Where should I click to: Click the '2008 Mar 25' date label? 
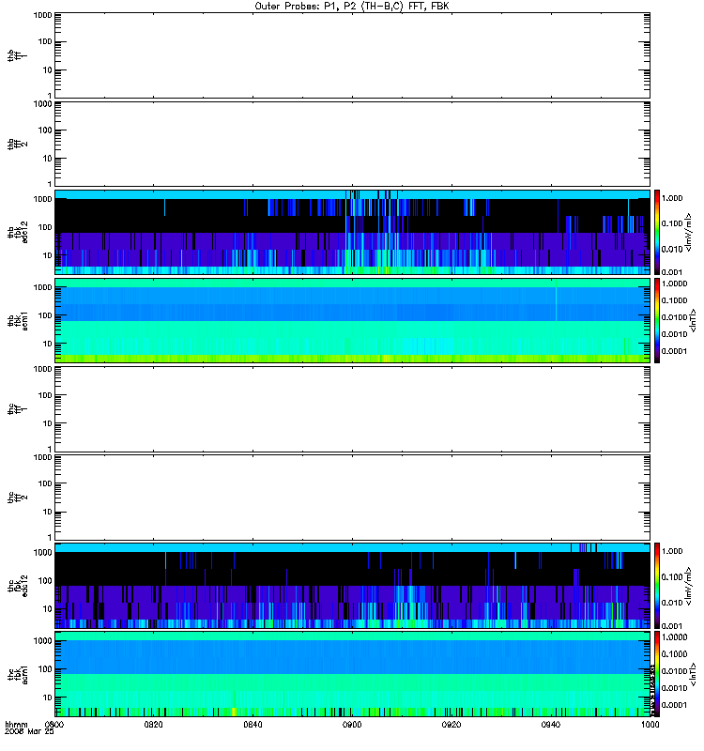click(x=29, y=732)
